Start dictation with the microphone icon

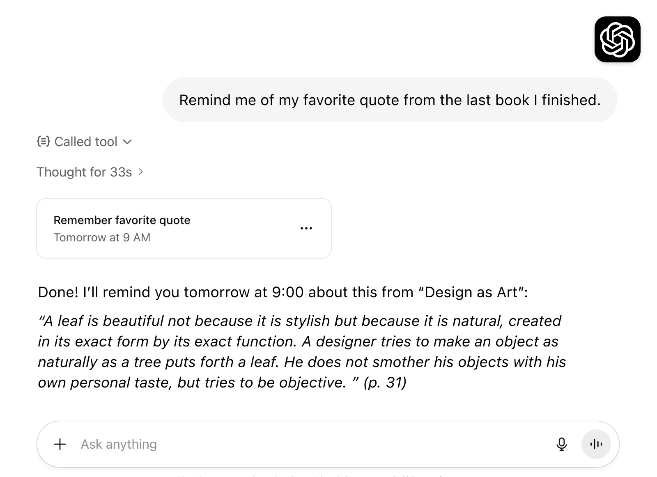(562, 444)
